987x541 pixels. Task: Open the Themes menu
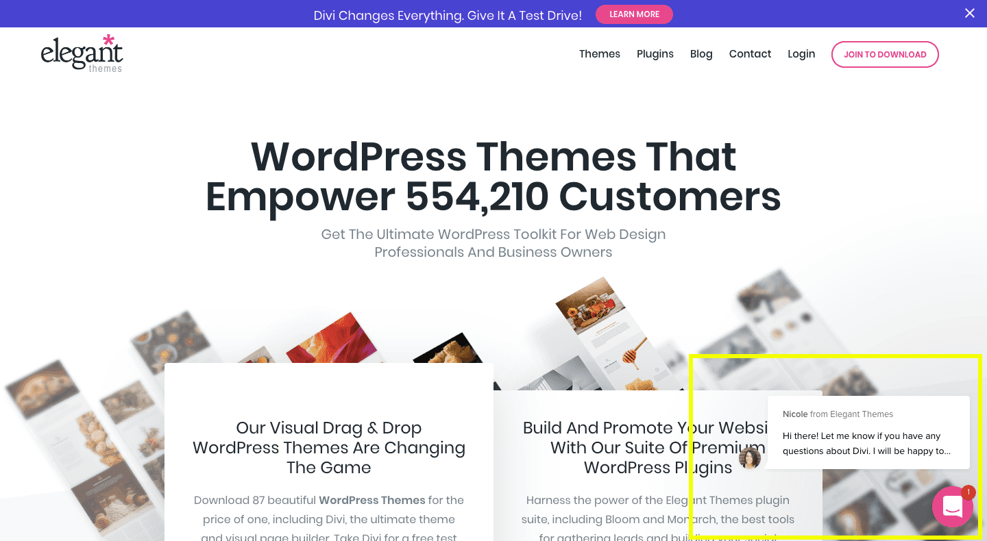click(x=600, y=54)
